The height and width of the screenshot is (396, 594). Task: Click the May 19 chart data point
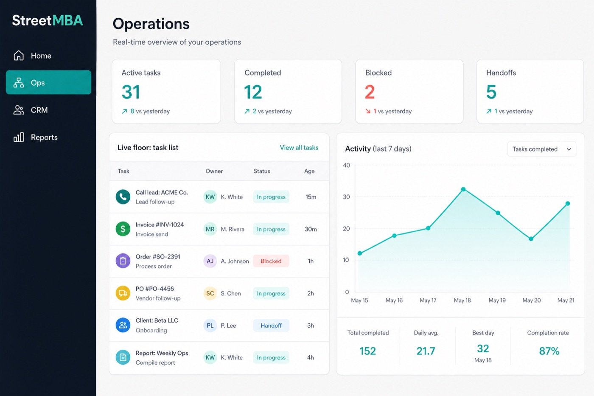498,213
